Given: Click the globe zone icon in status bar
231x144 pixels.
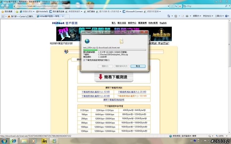Looking at the screenshot, I should [171, 136].
